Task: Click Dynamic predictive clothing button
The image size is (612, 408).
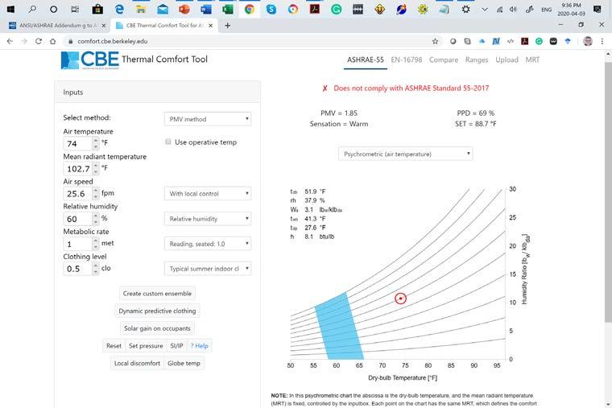Action: pyautogui.click(x=157, y=311)
